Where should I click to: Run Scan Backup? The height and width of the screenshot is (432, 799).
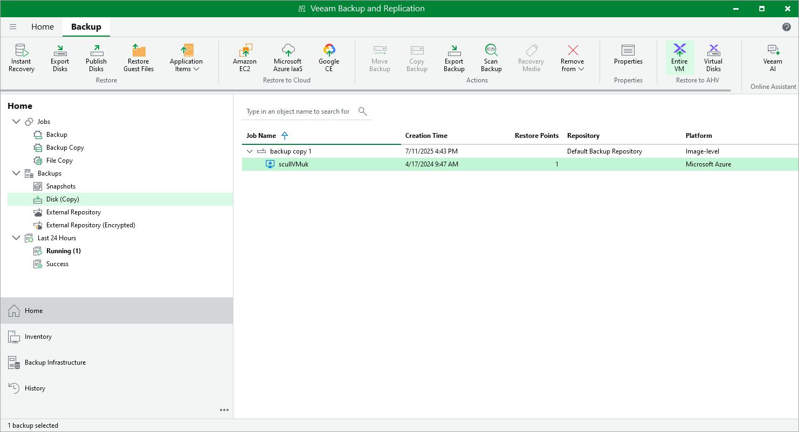coord(491,58)
